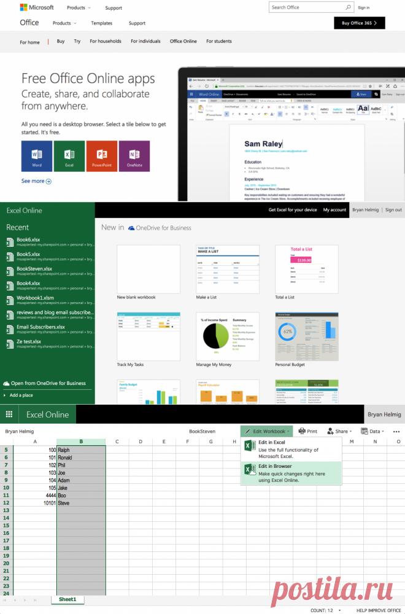Click the search magnifier in Search Office
Viewport: 405px width, 614px height.
pos(348,7)
